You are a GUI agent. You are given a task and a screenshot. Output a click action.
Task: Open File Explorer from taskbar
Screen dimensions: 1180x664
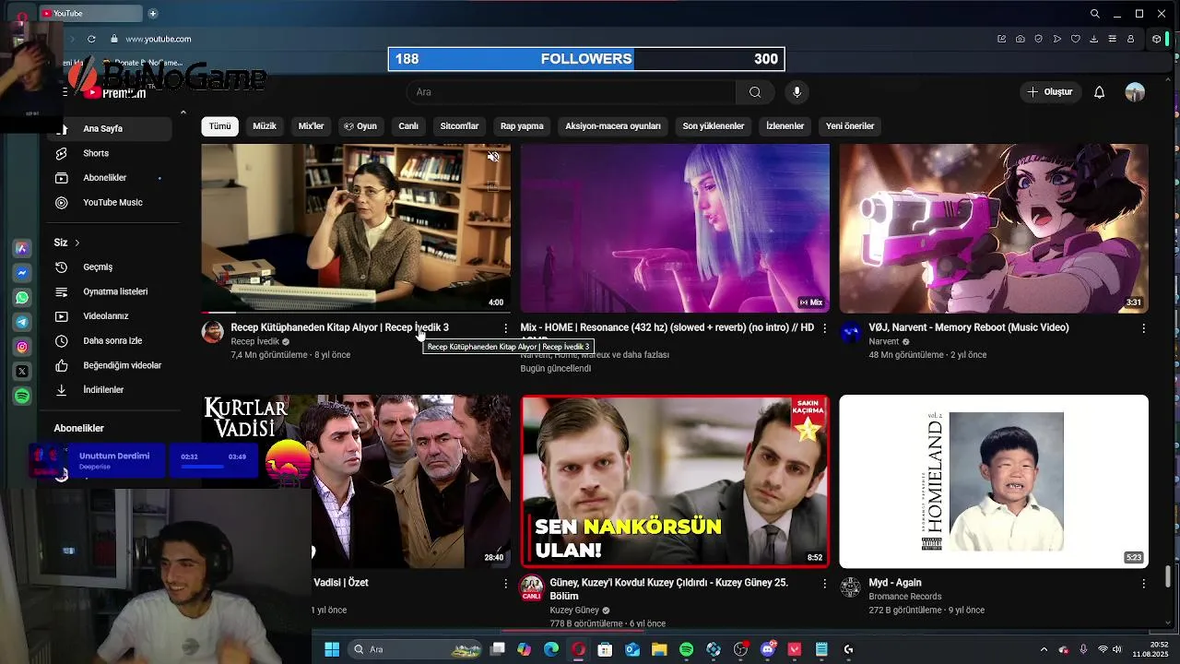tap(659, 649)
